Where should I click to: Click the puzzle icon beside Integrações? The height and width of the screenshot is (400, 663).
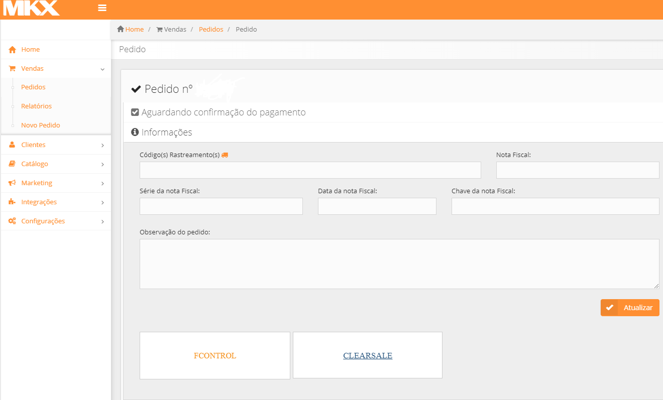pyautogui.click(x=13, y=202)
